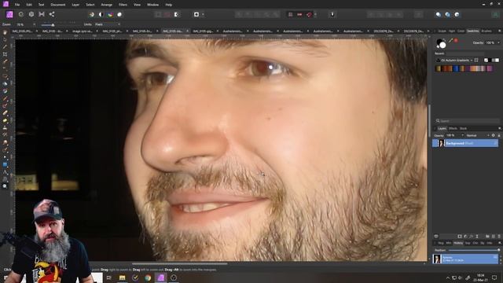Open the swatch palette category dropdown
Viewport: 503px width, 283px height.
pos(455,61)
